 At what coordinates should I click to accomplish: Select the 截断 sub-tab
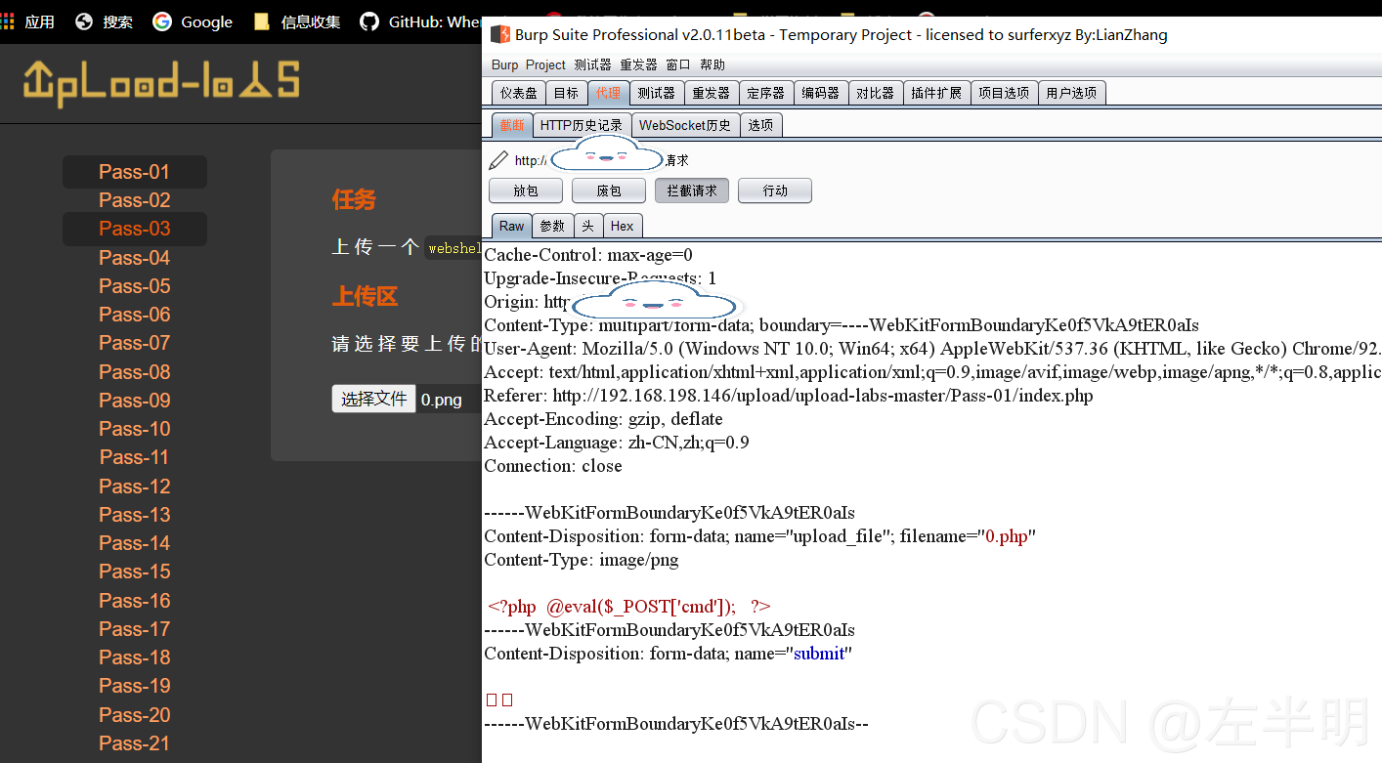click(x=512, y=125)
